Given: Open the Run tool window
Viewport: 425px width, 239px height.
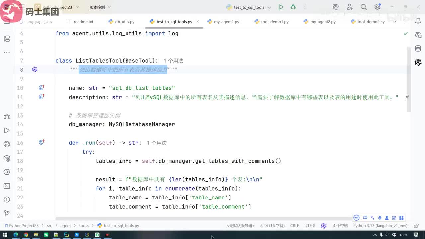Looking at the screenshot, I should coord(7,130).
